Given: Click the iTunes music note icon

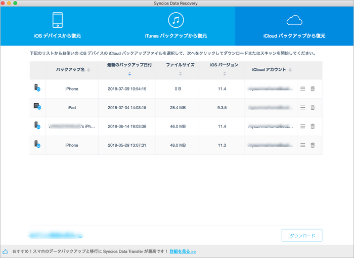Looking at the screenshot, I should tap(176, 20).
